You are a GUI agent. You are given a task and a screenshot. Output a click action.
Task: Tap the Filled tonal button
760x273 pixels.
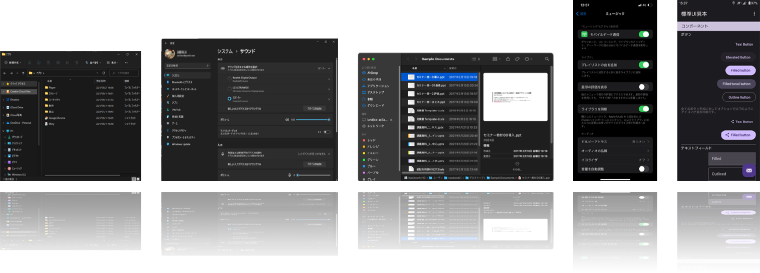pyautogui.click(x=736, y=83)
